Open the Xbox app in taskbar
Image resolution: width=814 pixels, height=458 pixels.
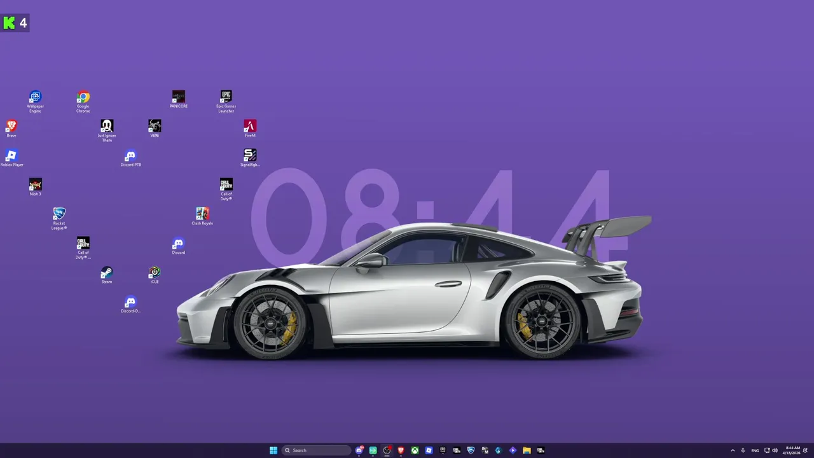point(415,450)
